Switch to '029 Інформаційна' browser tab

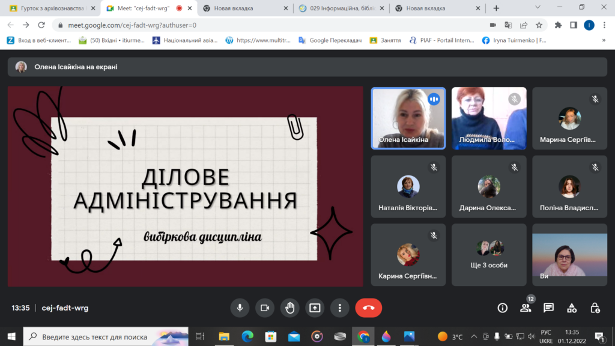tap(340, 8)
